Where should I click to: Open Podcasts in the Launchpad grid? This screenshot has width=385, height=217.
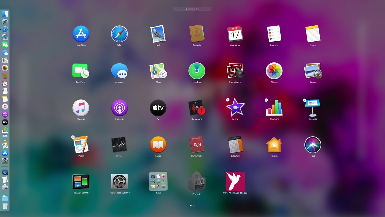tap(119, 108)
